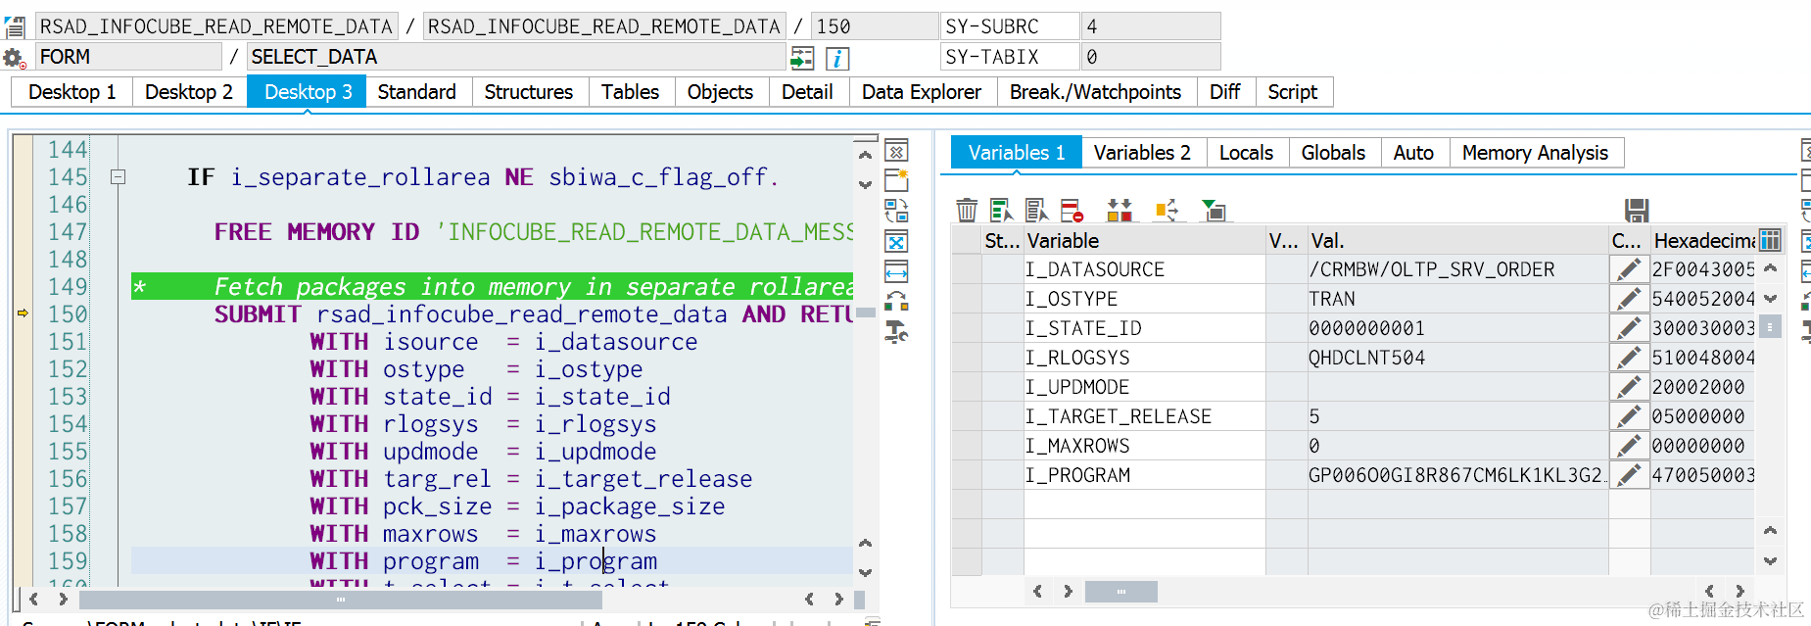Click the Hexadecimal column header
The width and height of the screenshot is (1811, 626).
point(1703,240)
